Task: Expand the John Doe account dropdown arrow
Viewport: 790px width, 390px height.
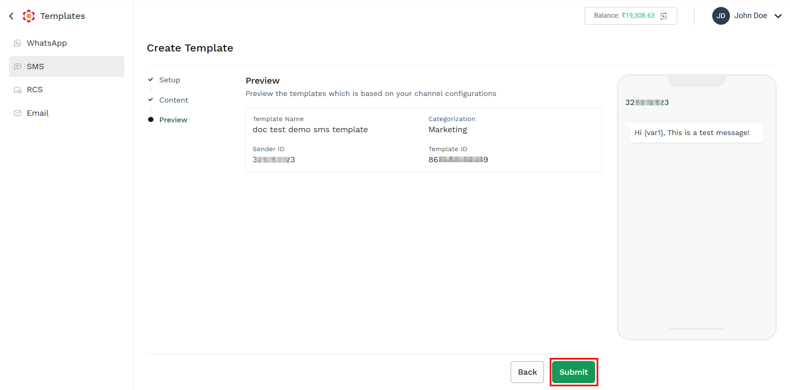Action: (778, 16)
